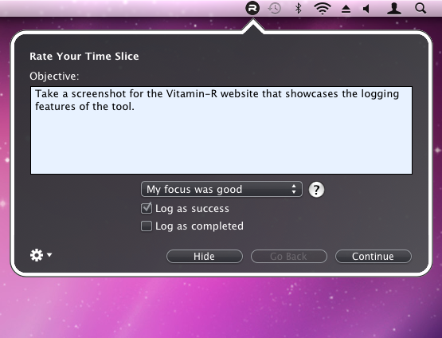Image resolution: width=442 pixels, height=338 pixels.
Task: Open the Time Machine menu bar icon
Action: click(274, 9)
